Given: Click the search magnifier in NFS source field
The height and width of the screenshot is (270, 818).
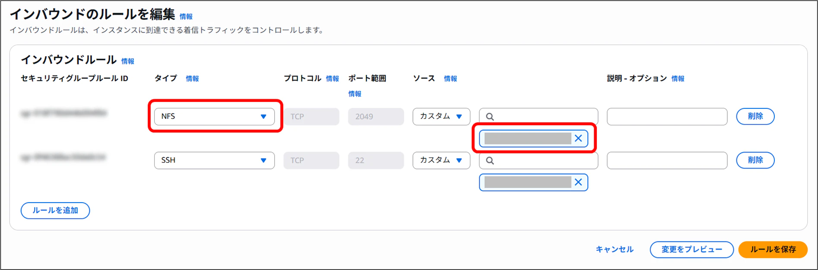Looking at the screenshot, I should pos(490,117).
